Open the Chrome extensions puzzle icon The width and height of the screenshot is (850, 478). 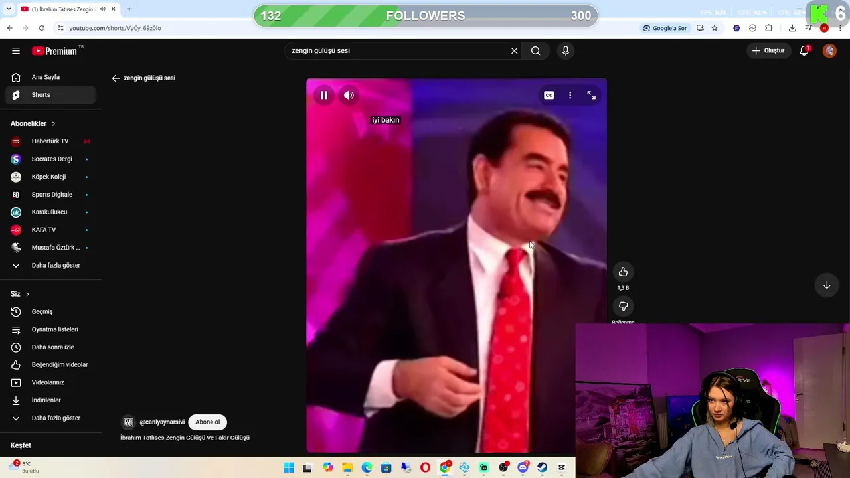pyautogui.click(x=769, y=28)
